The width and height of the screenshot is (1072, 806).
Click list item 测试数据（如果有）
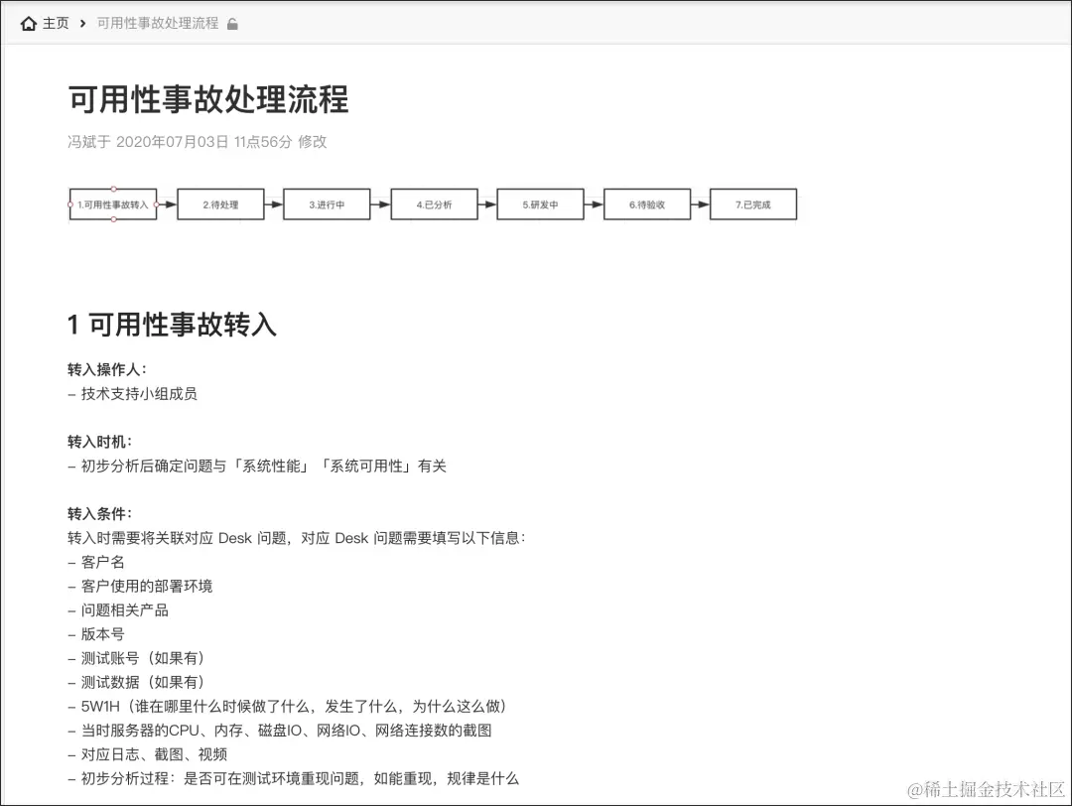(136, 682)
